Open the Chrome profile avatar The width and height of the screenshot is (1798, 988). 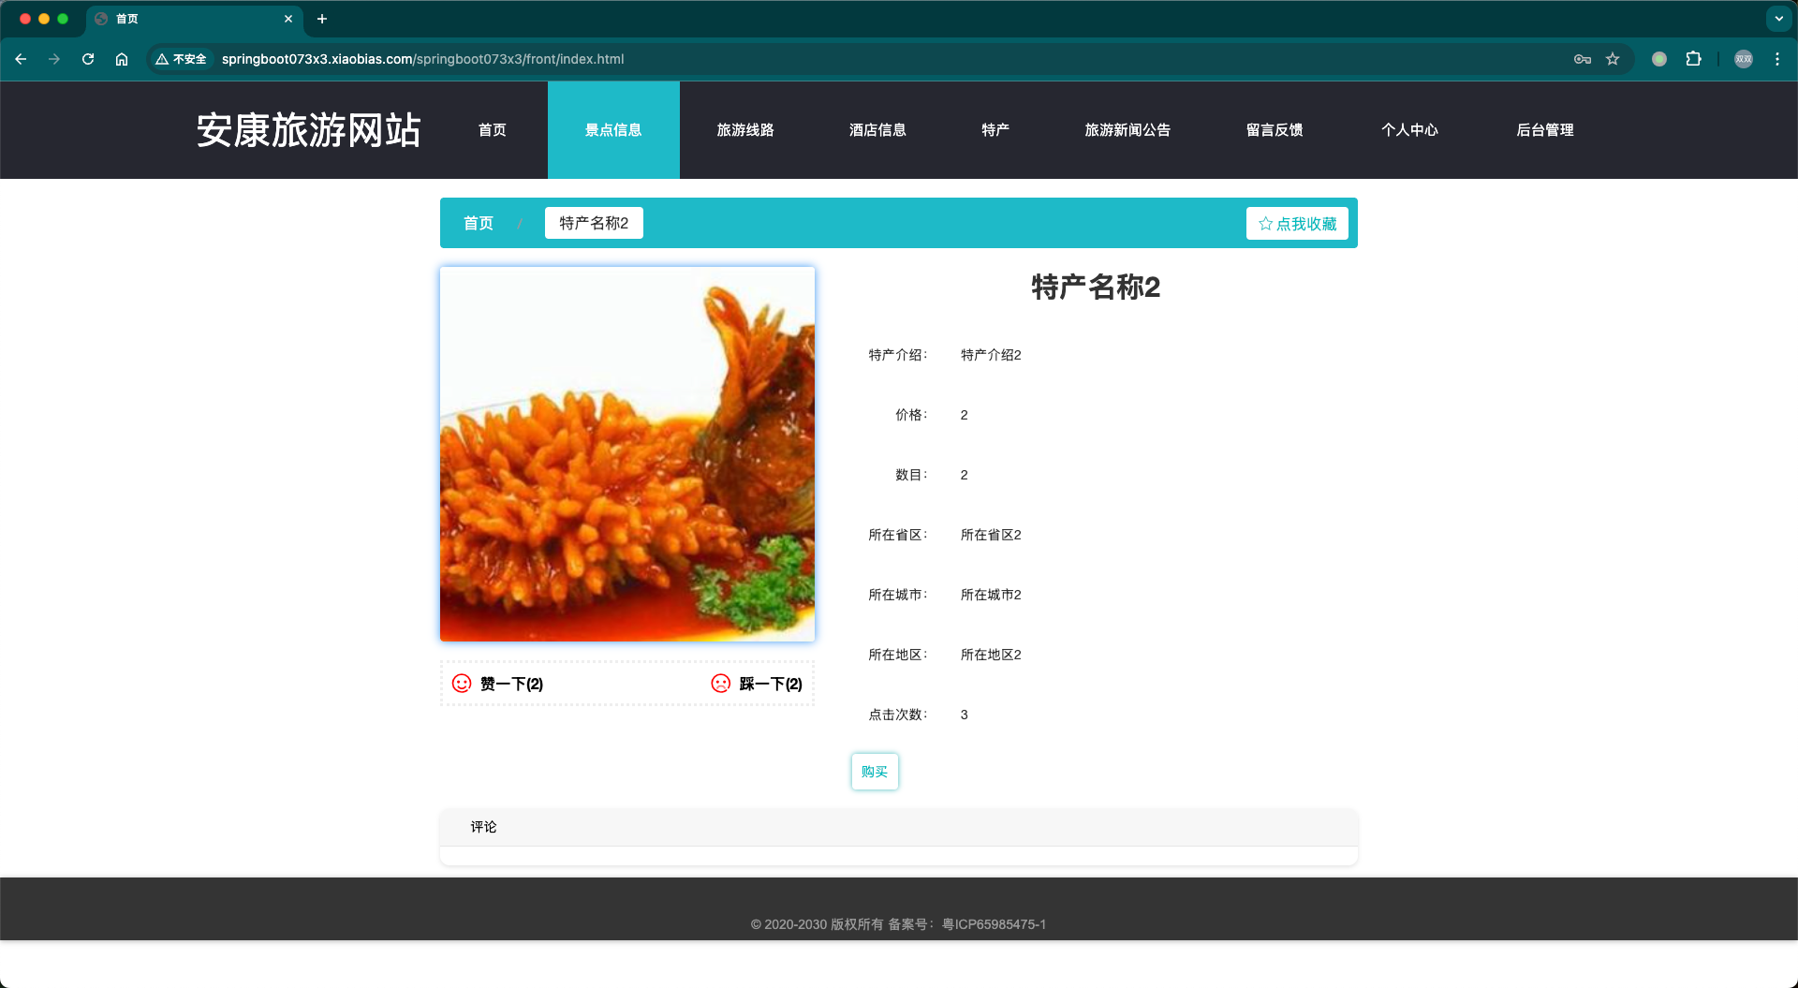point(1744,59)
